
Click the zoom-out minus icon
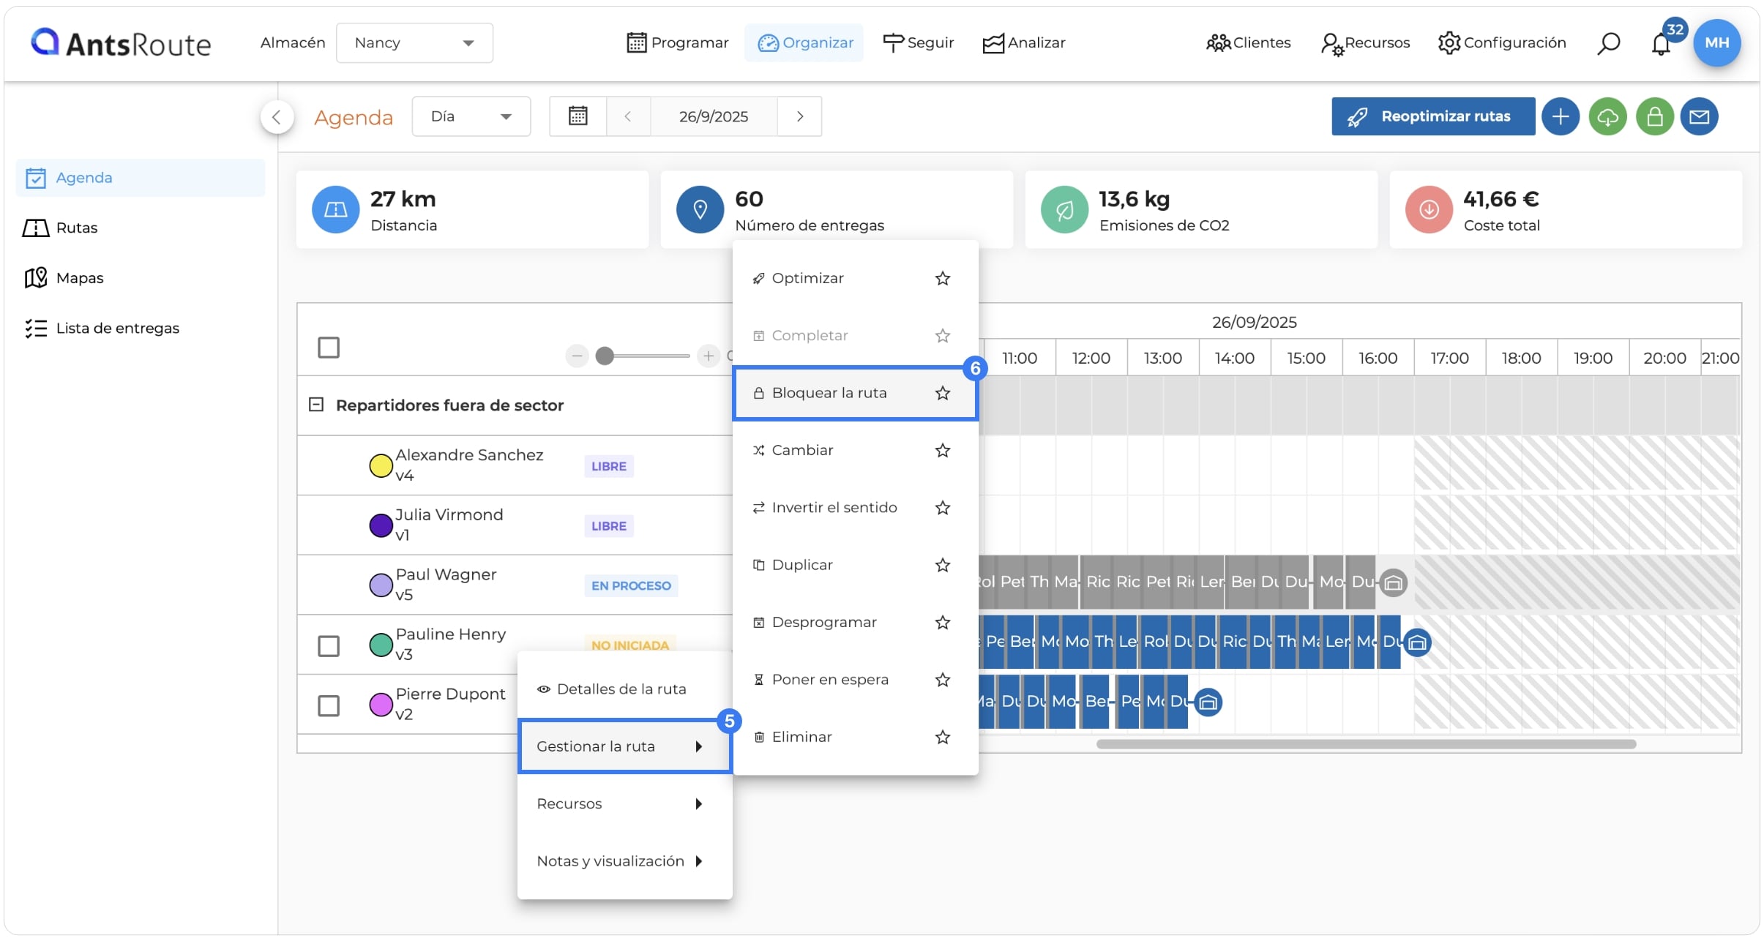click(x=577, y=356)
